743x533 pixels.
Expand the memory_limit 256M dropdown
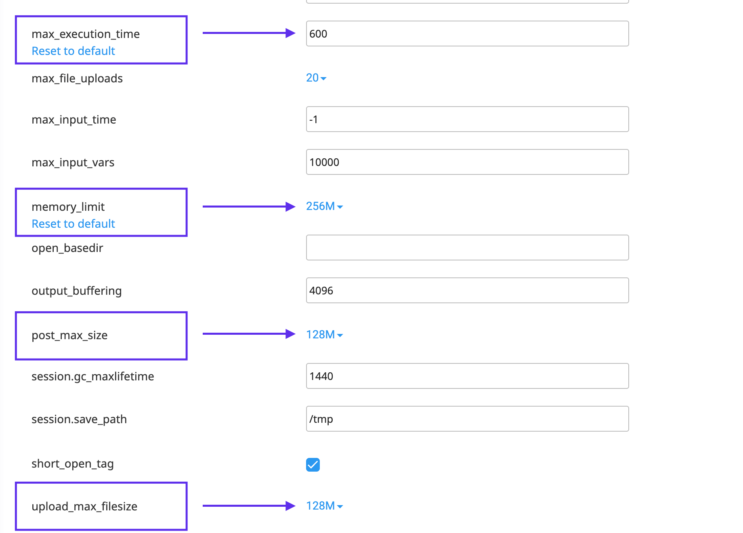(x=324, y=206)
